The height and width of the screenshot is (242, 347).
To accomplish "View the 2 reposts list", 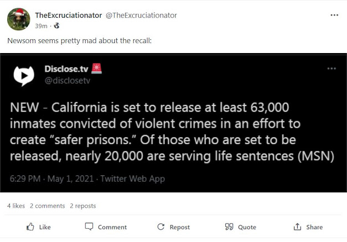I will point(83,206).
